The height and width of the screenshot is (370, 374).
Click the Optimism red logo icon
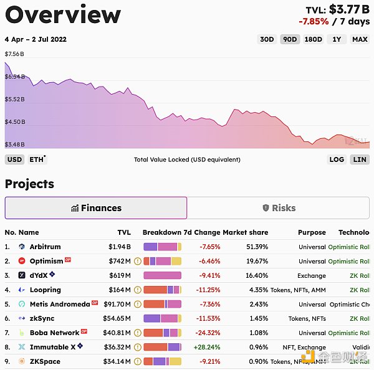pos(22,261)
